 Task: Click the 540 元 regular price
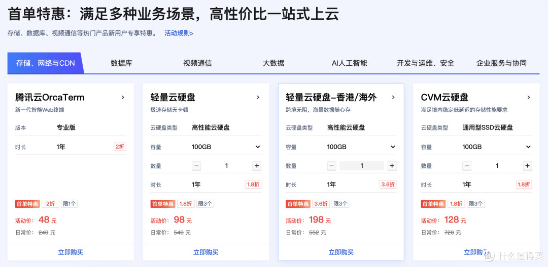pyautogui.click(x=182, y=233)
